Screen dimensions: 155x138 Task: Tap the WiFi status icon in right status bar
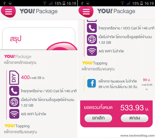(x=122, y=3)
